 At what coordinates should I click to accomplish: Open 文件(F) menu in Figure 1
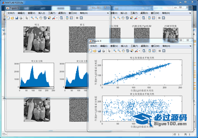[11, 13]
